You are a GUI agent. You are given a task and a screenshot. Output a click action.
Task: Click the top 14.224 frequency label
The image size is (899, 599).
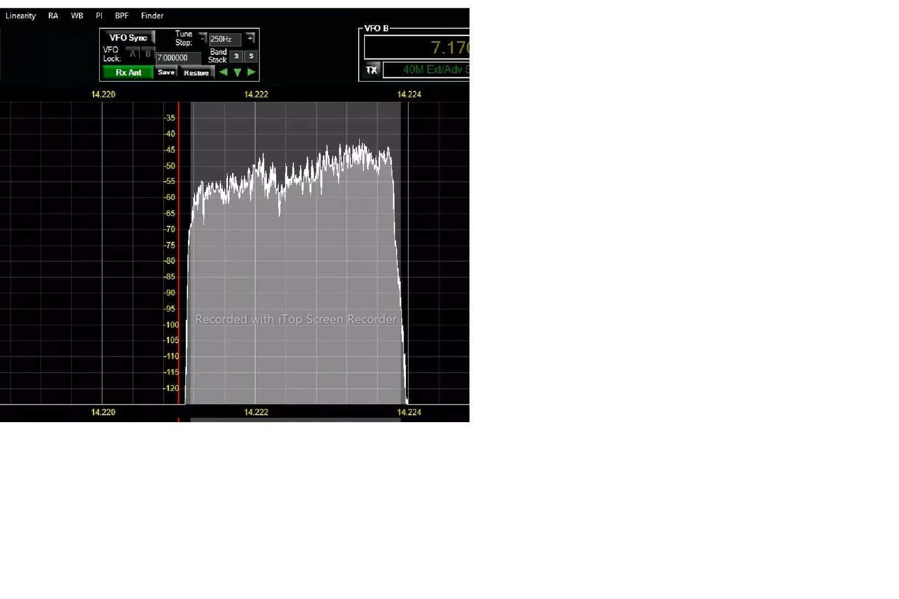pos(409,94)
